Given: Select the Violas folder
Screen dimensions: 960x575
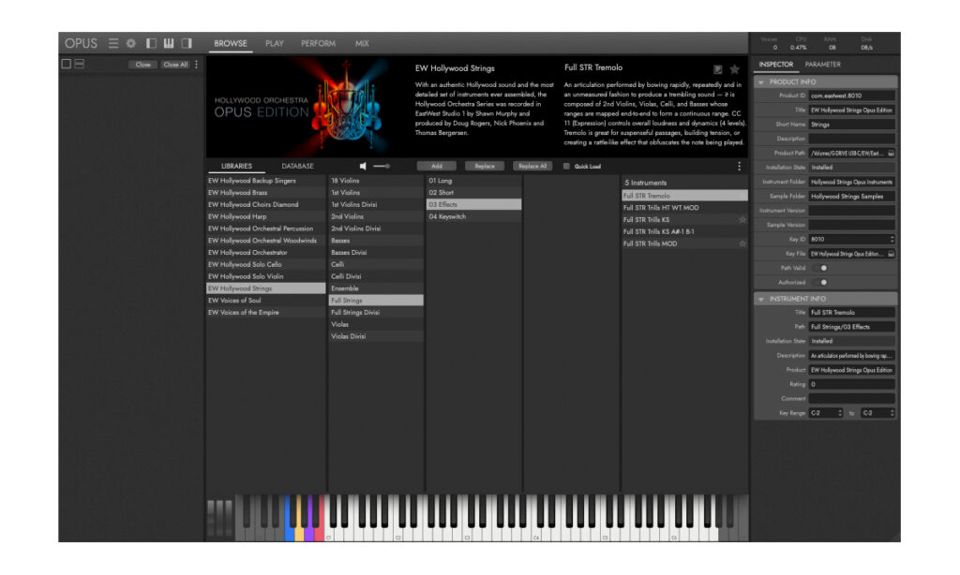Looking at the screenshot, I should tap(376, 324).
